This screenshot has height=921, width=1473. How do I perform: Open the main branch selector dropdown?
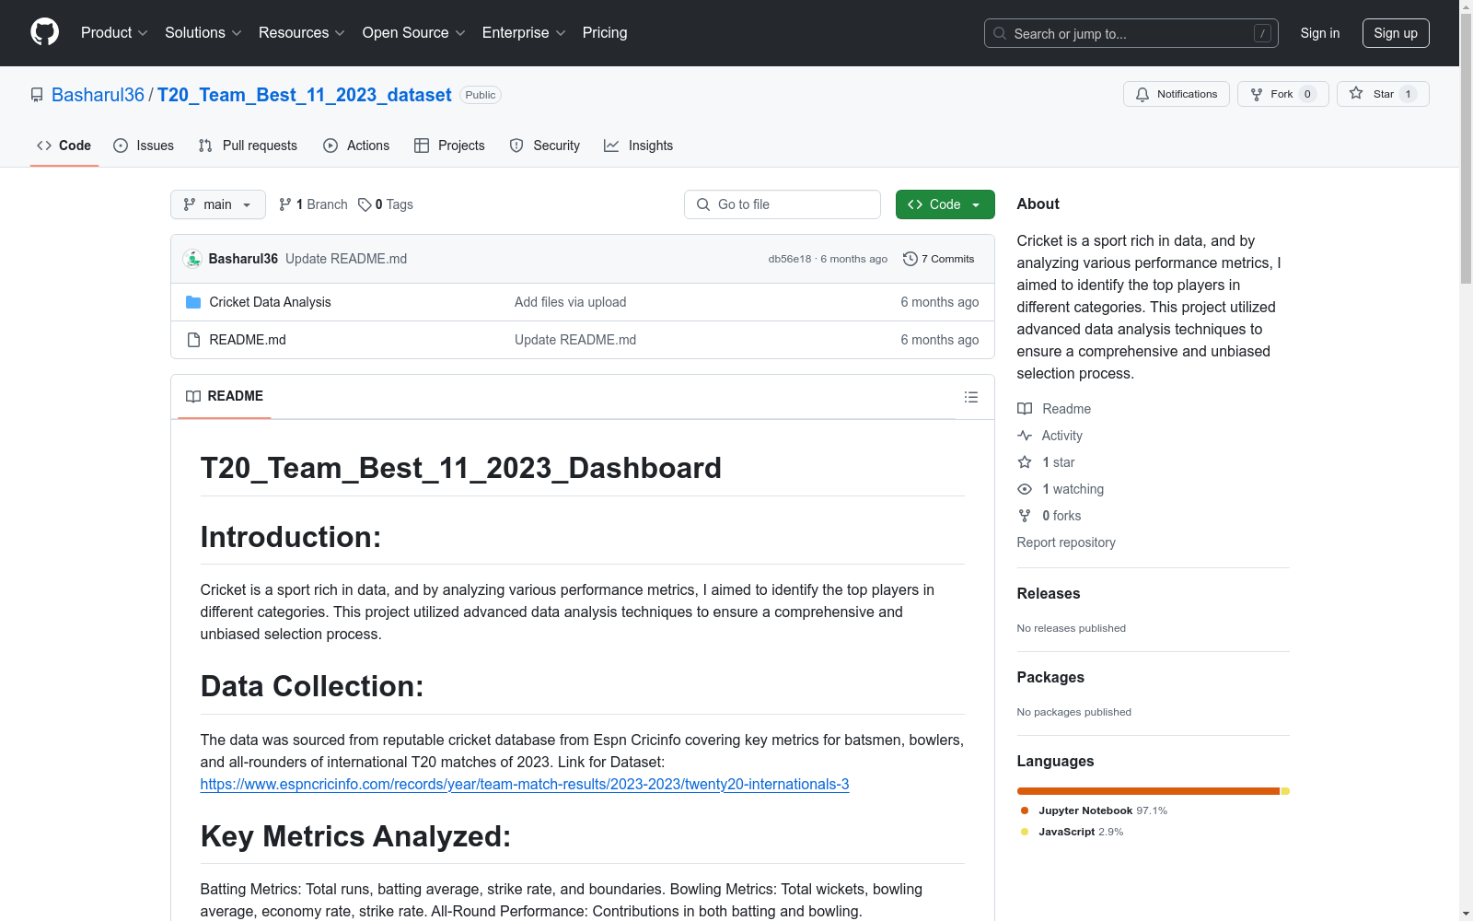[x=218, y=204]
